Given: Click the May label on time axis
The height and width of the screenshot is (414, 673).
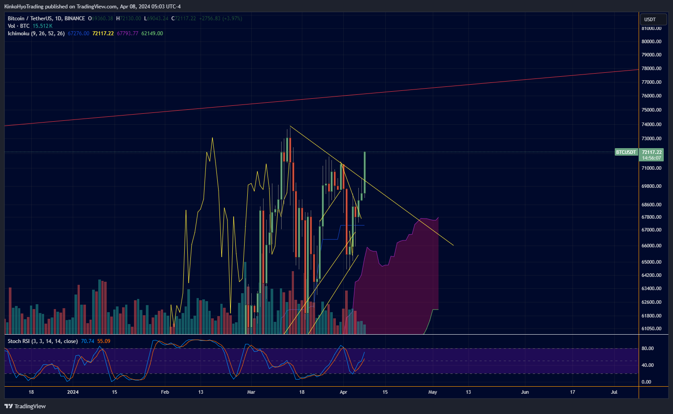Looking at the screenshot, I should pyautogui.click(x=433, y=392).
